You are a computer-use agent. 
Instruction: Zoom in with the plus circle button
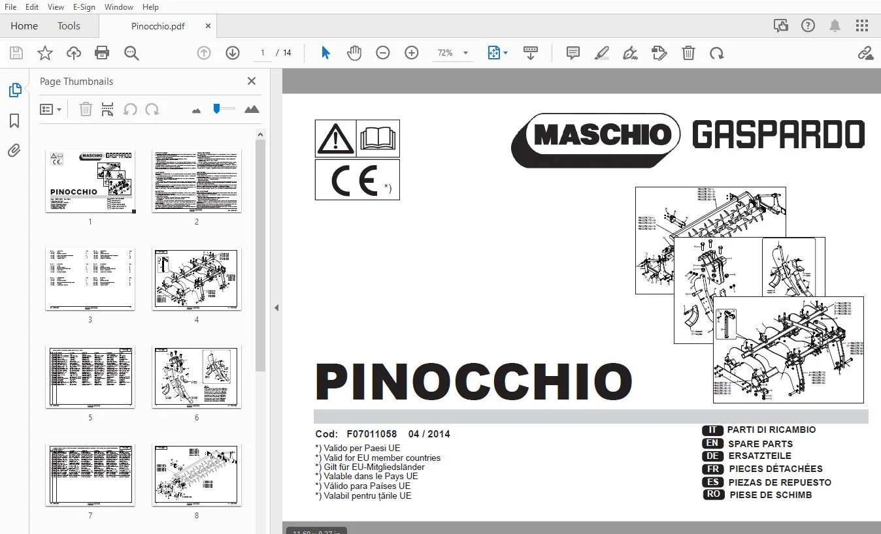[412, 53]
